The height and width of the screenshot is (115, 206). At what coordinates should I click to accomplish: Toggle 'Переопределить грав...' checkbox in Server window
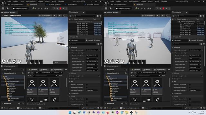[x=190, y=99]
